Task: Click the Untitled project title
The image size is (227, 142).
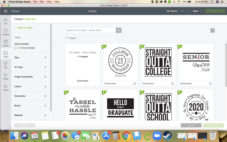Action: [92, 11]
